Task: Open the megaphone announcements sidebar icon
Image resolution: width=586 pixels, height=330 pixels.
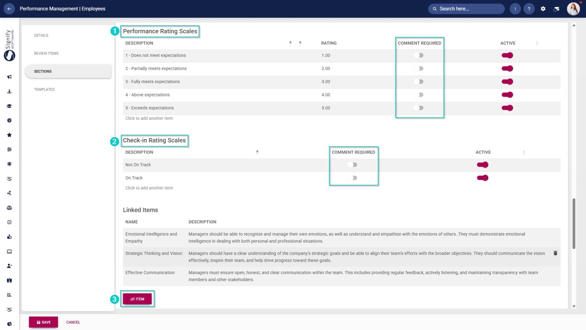Action: (x=9, y=77)
